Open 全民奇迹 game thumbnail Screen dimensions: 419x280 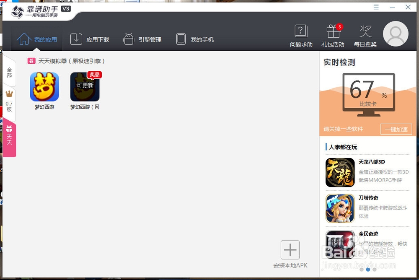coord(340,244)
